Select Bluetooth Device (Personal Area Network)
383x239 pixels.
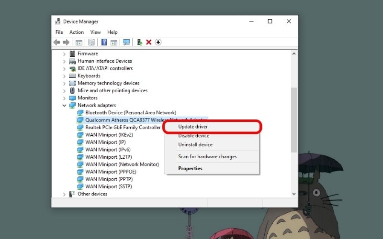(x=130, y=113)
